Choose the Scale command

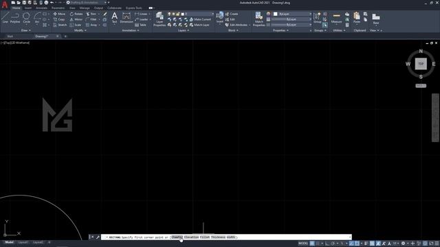point(76,25)
